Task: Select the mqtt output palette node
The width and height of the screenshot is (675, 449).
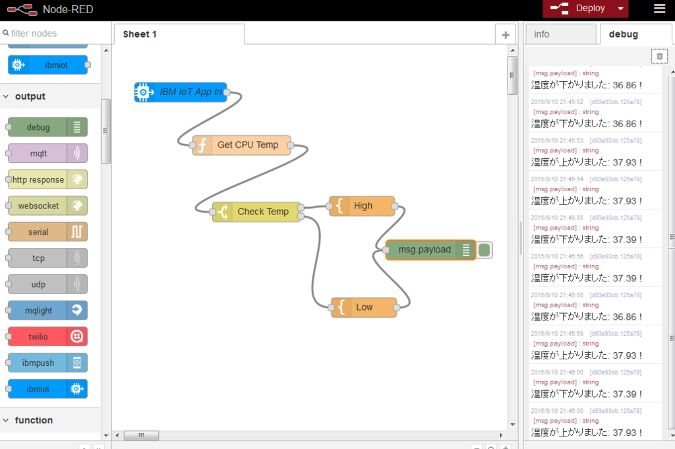Action: (x=47, y=154)
